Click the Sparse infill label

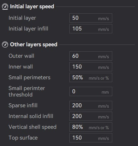[x=23, y=105]
